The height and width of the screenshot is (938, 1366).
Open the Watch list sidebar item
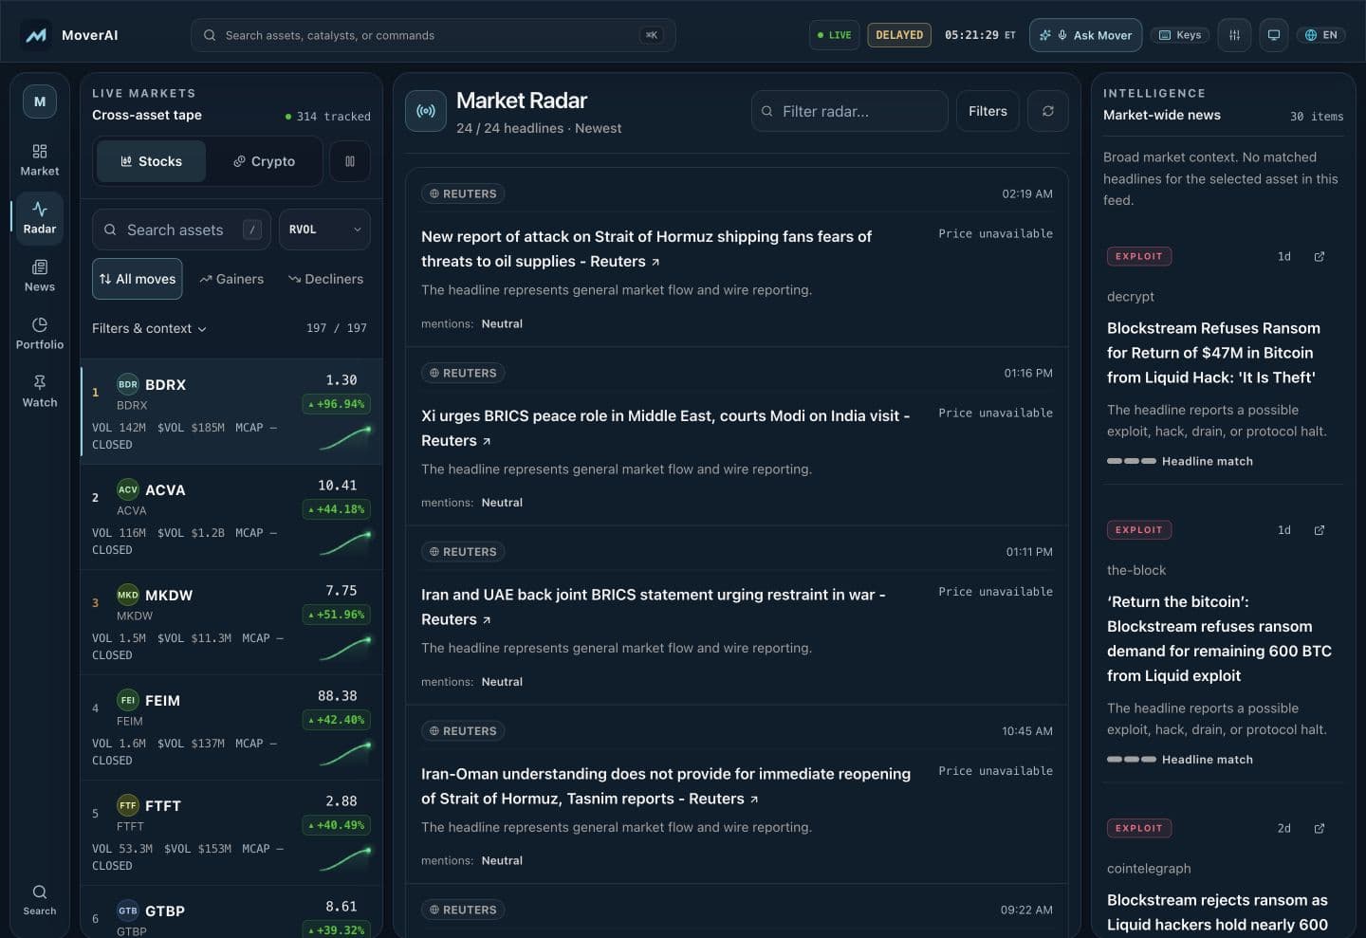click(x=40, y=391)
